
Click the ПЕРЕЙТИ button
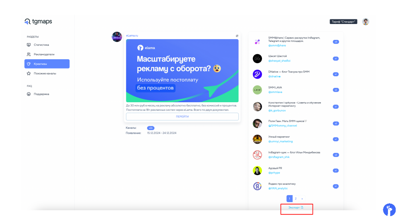(182, 117)
